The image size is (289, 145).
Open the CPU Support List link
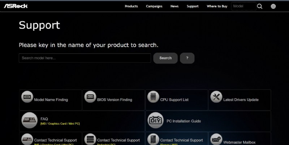(x=174, y=100)
